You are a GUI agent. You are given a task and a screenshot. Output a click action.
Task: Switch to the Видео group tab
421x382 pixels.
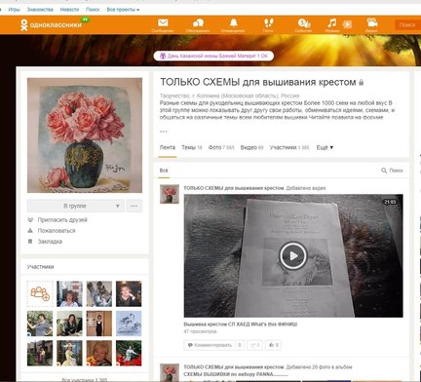tap(251, 147)
